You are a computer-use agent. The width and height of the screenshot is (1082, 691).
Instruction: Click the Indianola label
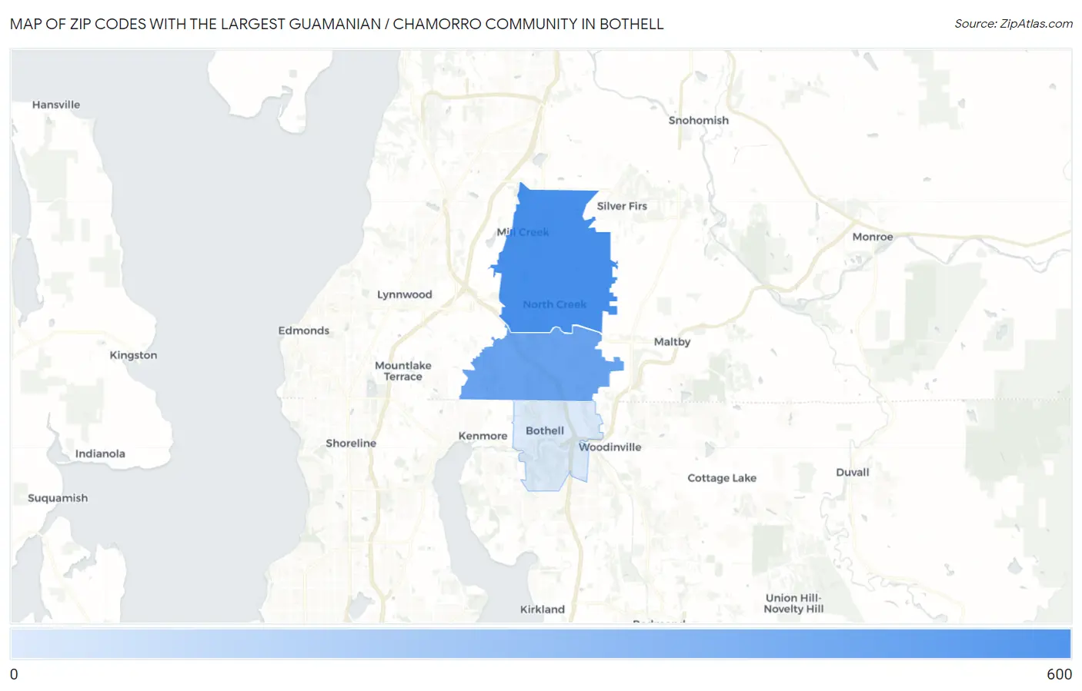tap(100, 453)
